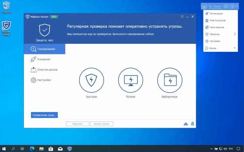
Task: Click the Регулярная проверка поможет headline
Action: point(125,26)
